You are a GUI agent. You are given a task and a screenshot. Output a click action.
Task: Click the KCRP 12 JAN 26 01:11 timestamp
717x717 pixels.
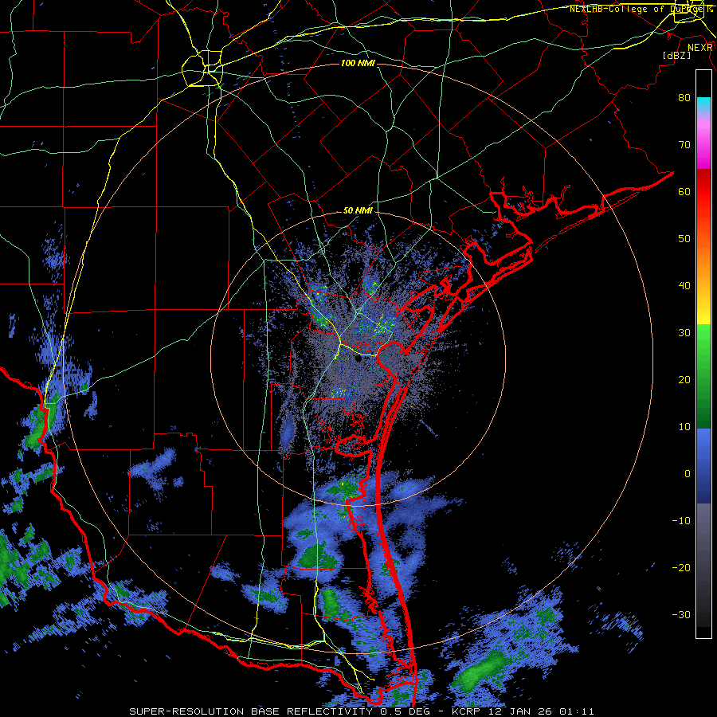point(523,711)
